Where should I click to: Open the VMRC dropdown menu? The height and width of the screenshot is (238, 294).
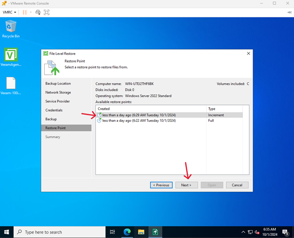[x=10, y=12]
